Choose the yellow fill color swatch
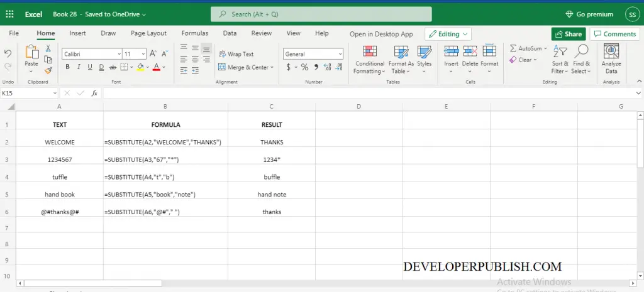Viewport: 644px width, 292px height. click(x=140, y=67)
